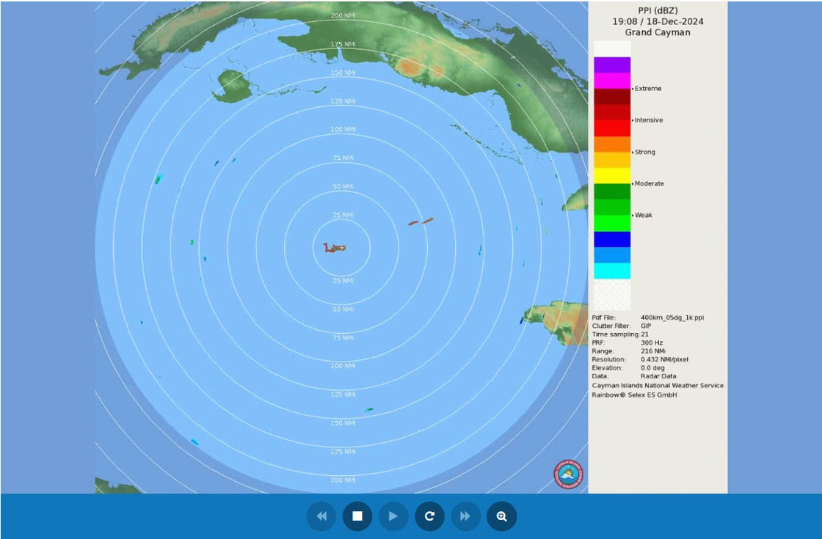The image size is (822, 539).
Task: Click the Extreme label on the legend
Action: [648, 88]
